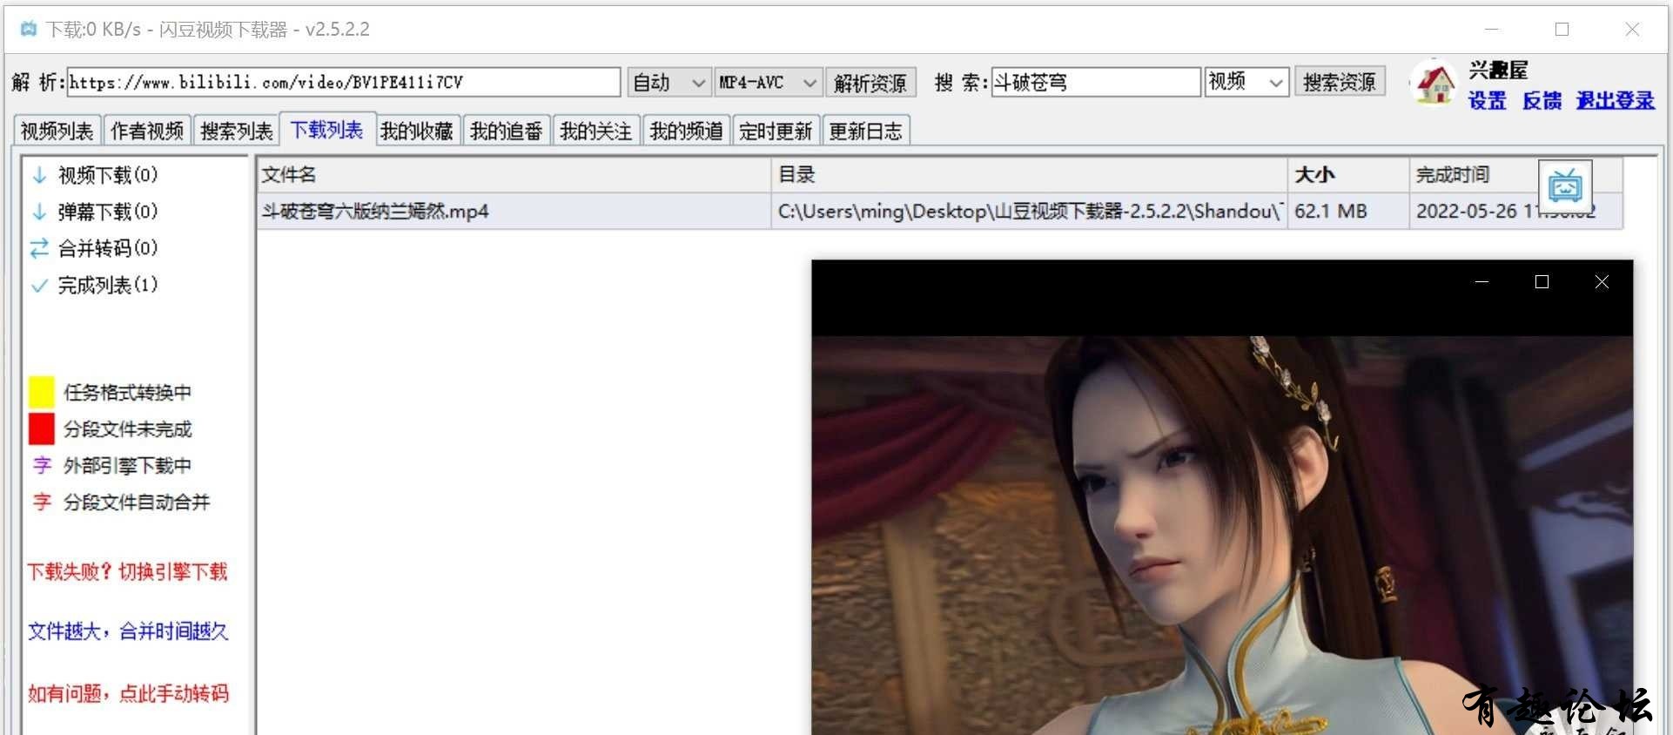Screen dimensions: 1673x735
Task: Click the app logo icon in title bar
Action: 29,29
